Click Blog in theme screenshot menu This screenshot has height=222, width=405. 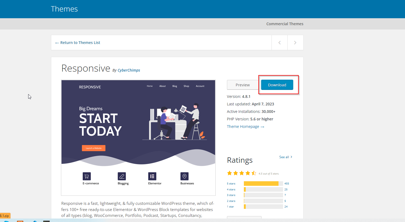point(175,86)
